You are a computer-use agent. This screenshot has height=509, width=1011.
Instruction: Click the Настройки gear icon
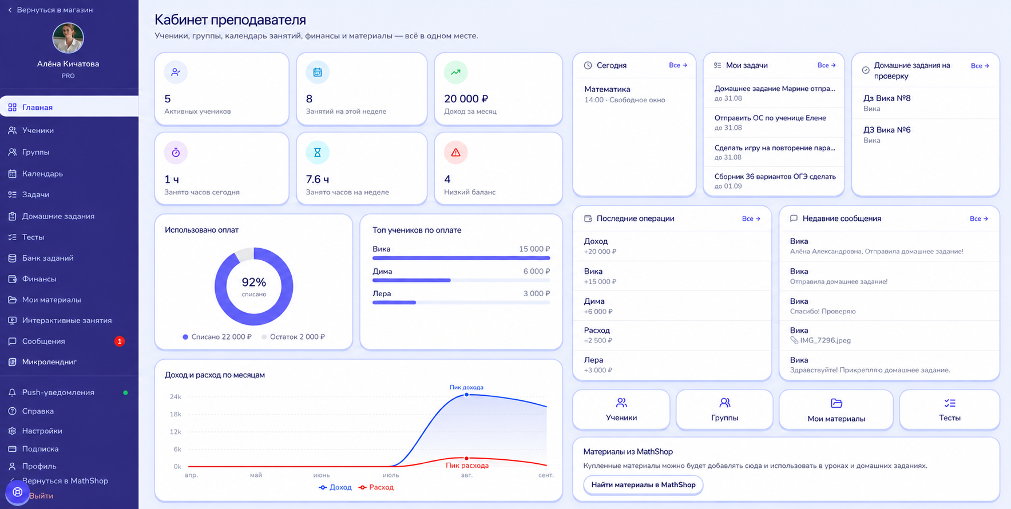[12, 431]
